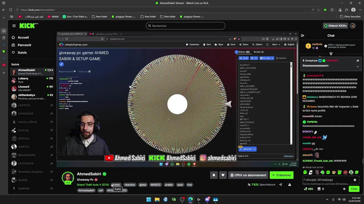Viewport: 364px width, 204px height.
Task: Refresh the page in browser
Action: [x=10, y=10]
